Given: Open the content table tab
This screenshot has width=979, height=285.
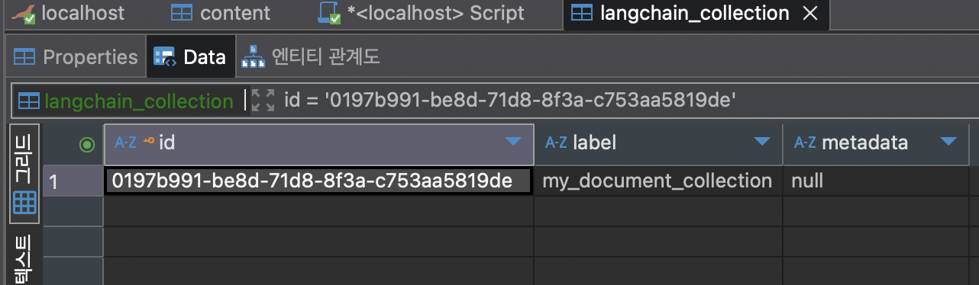Looking at the screenshot, I should [220, 13].
